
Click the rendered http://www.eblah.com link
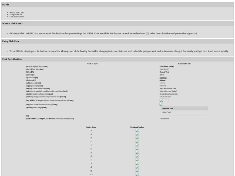[x=168, y=89]
